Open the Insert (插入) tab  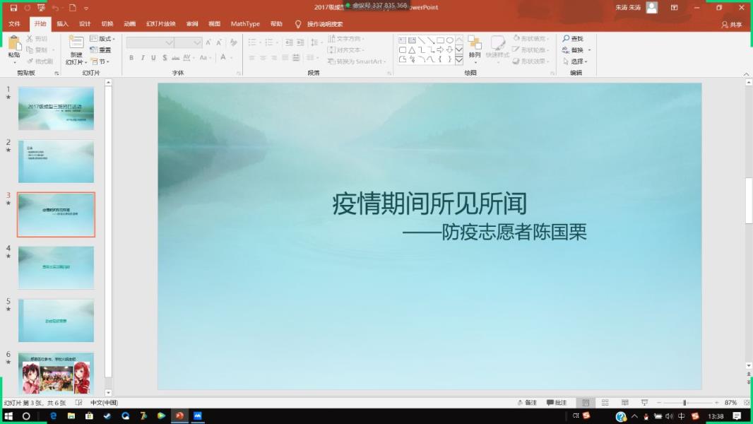(62, 24)
